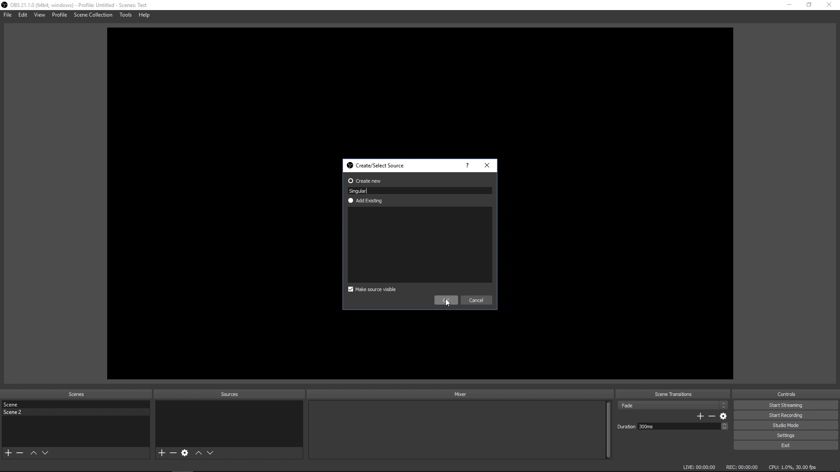Screen dimensions: 840x472
Task: Restore down the OBS window
Action: pyautogui.click(x=809, y=5)
